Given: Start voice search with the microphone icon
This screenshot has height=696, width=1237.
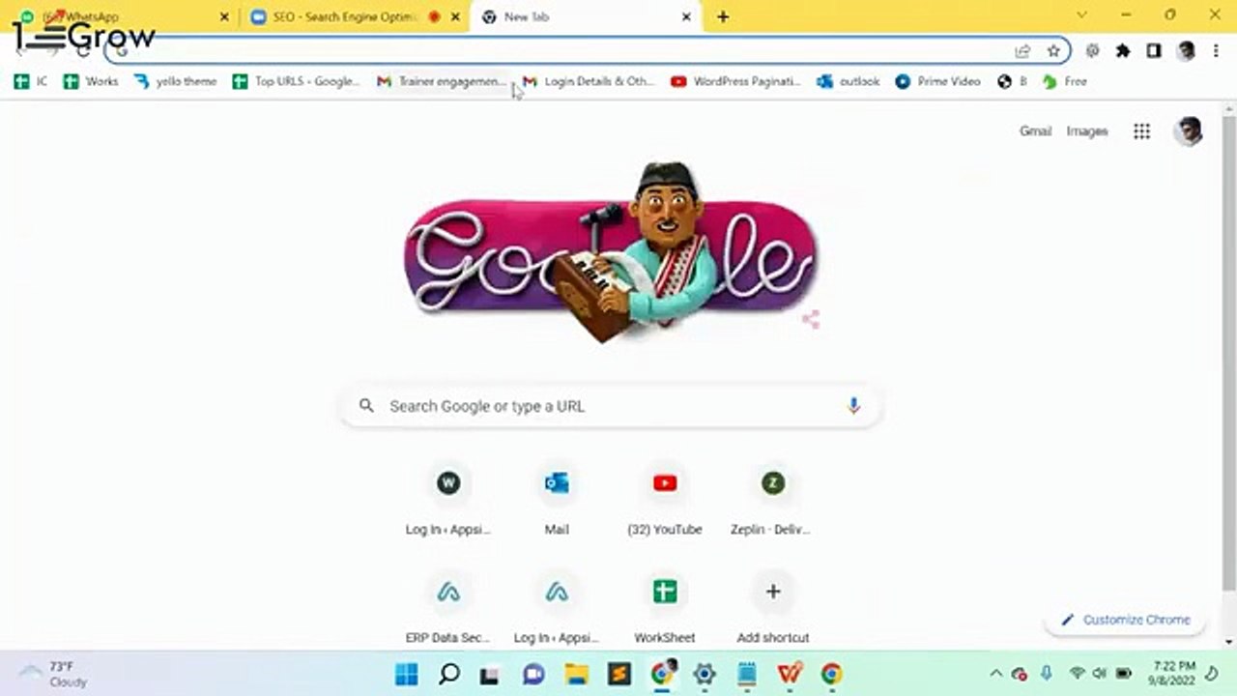Looking at the screenshot, I should (853, 406).
